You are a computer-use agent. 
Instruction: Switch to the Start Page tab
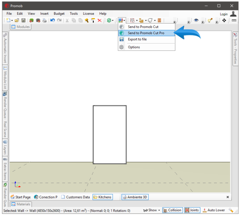point(21,197)
